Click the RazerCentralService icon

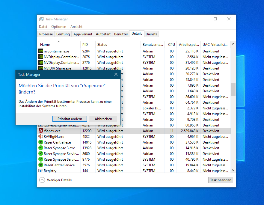coord(41,165)
